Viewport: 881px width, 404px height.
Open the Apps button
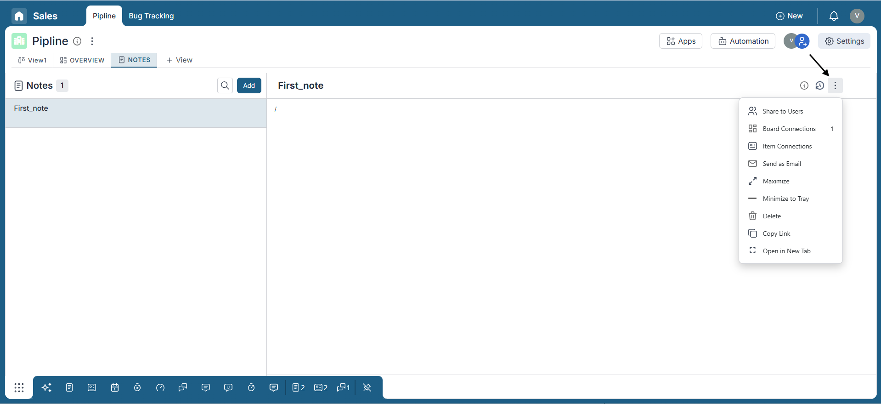click(681, 41)
